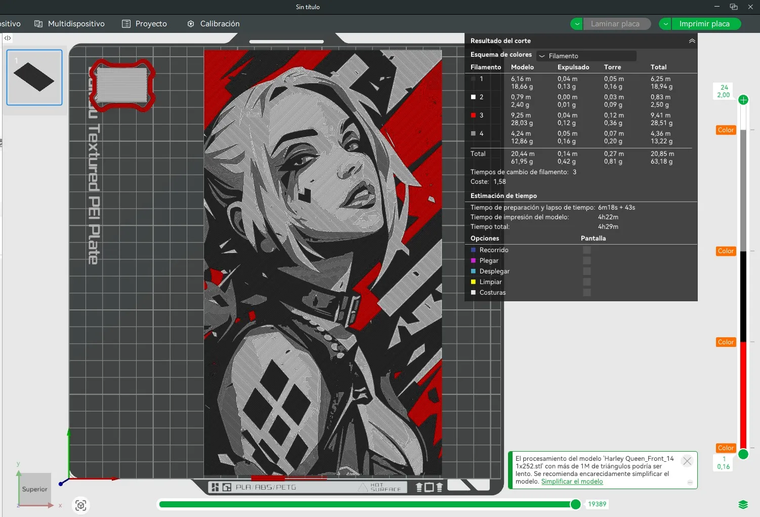The image size is (760, 517).
Task: Click the Proyecto list icon
Action: click(126, 24)
